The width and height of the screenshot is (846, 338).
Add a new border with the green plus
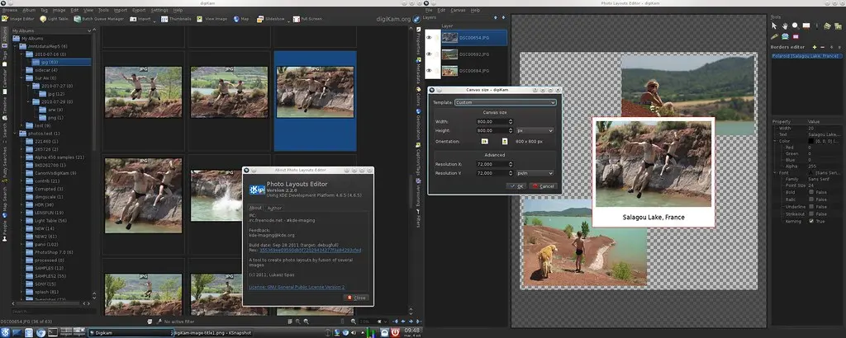pyautogui.click(x=815, y=47)
